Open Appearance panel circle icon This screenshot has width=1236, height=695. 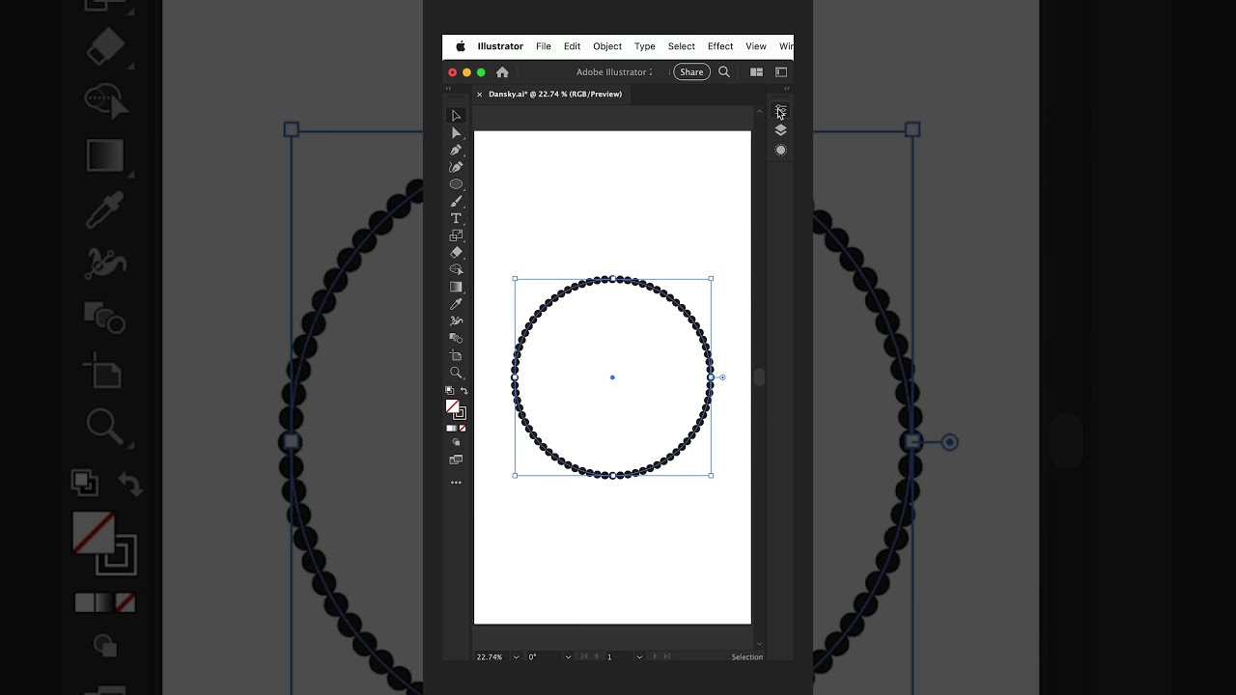(x=780, y=150)
